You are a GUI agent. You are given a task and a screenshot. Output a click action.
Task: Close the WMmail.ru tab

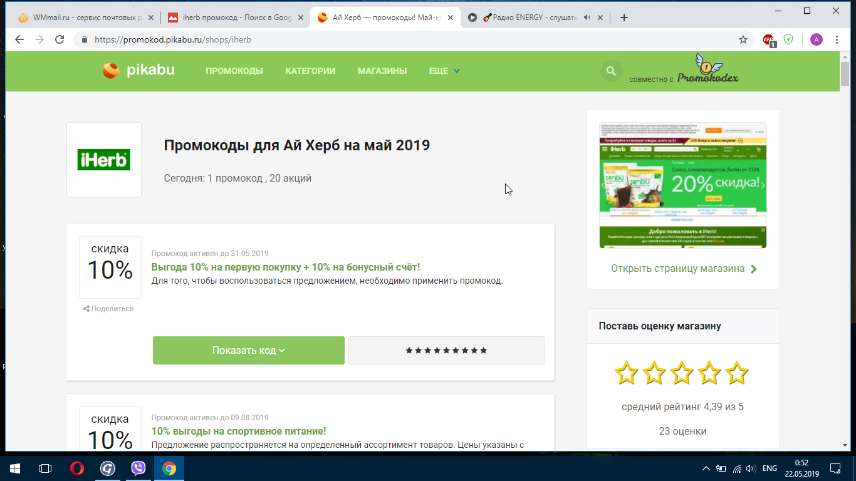pyautogui.click(x=150, y=18)
